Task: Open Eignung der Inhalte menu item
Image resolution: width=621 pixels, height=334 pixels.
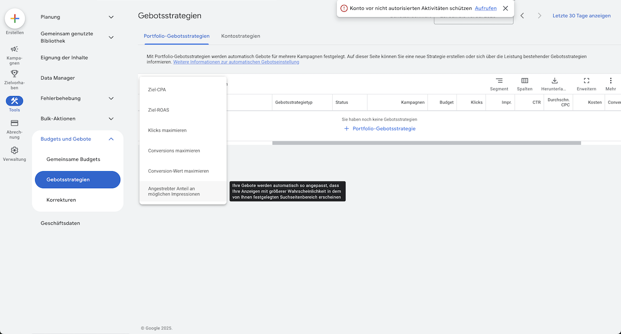Action: [64, 57]
